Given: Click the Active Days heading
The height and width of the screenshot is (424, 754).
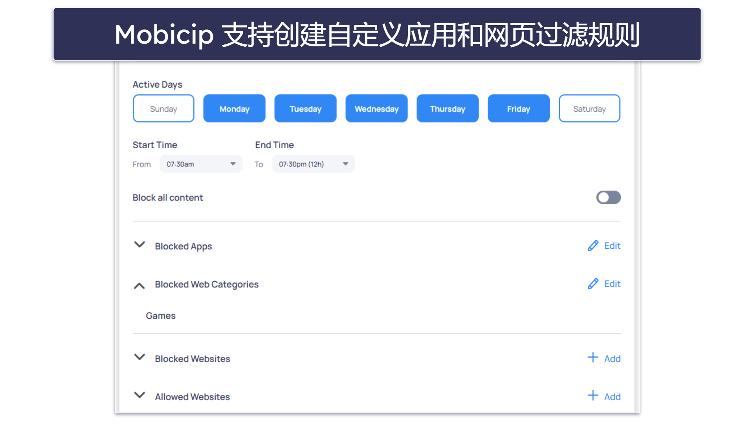Looking at the screenshot, I should tap(158, 84).
